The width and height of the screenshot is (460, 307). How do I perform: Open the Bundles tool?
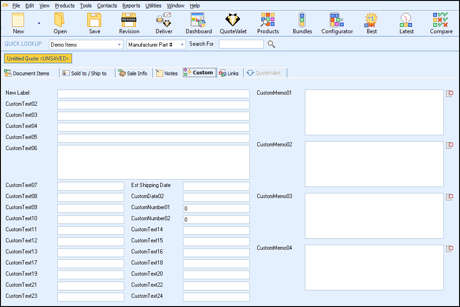(x=302, y=24)
